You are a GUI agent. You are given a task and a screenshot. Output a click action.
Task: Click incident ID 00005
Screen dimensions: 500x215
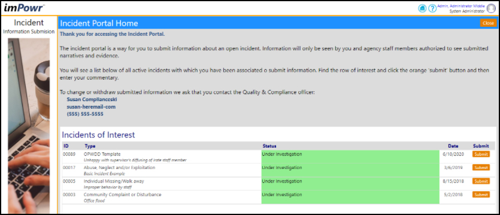(x=69, y=181)
